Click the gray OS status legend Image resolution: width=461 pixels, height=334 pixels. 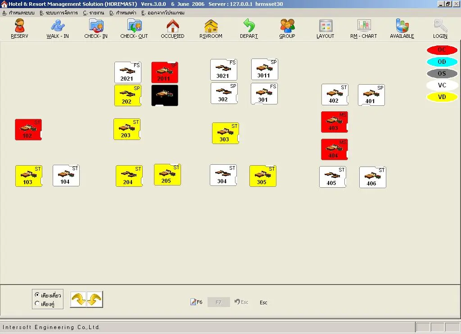[x=442, y=73]
